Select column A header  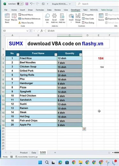[12, 35]
